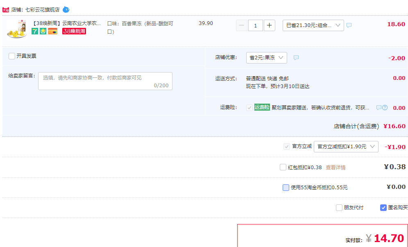
Task: Click the flavor text 口味：百香果冻
Action: point(140,27)
